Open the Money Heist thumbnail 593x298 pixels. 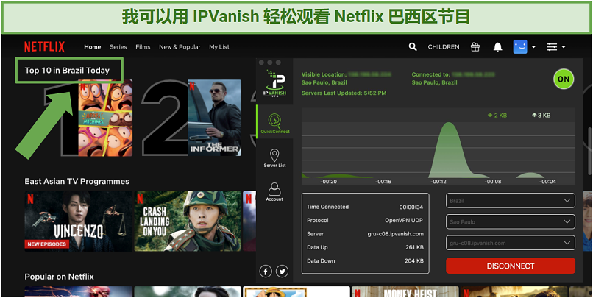(x=405, y=291)
